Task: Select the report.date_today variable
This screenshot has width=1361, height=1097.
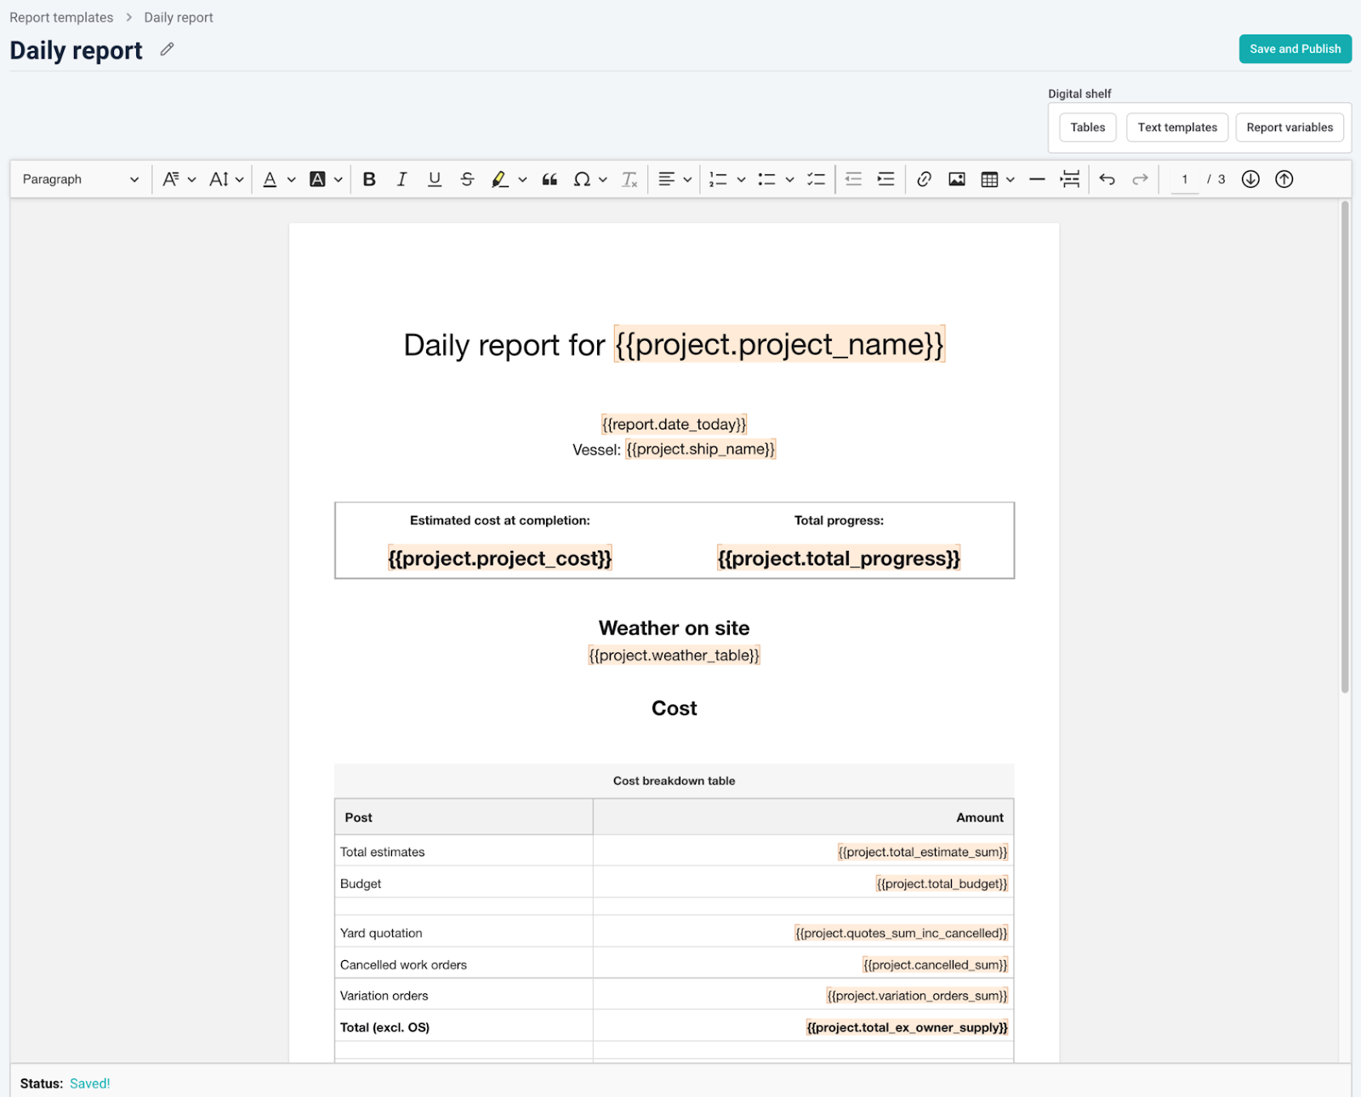Action: pos(674,423)
